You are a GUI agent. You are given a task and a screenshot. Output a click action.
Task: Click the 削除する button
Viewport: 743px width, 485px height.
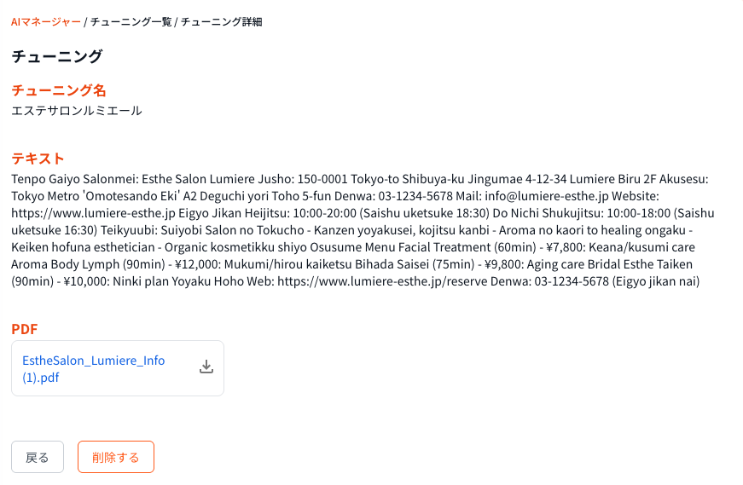(115, 457)
